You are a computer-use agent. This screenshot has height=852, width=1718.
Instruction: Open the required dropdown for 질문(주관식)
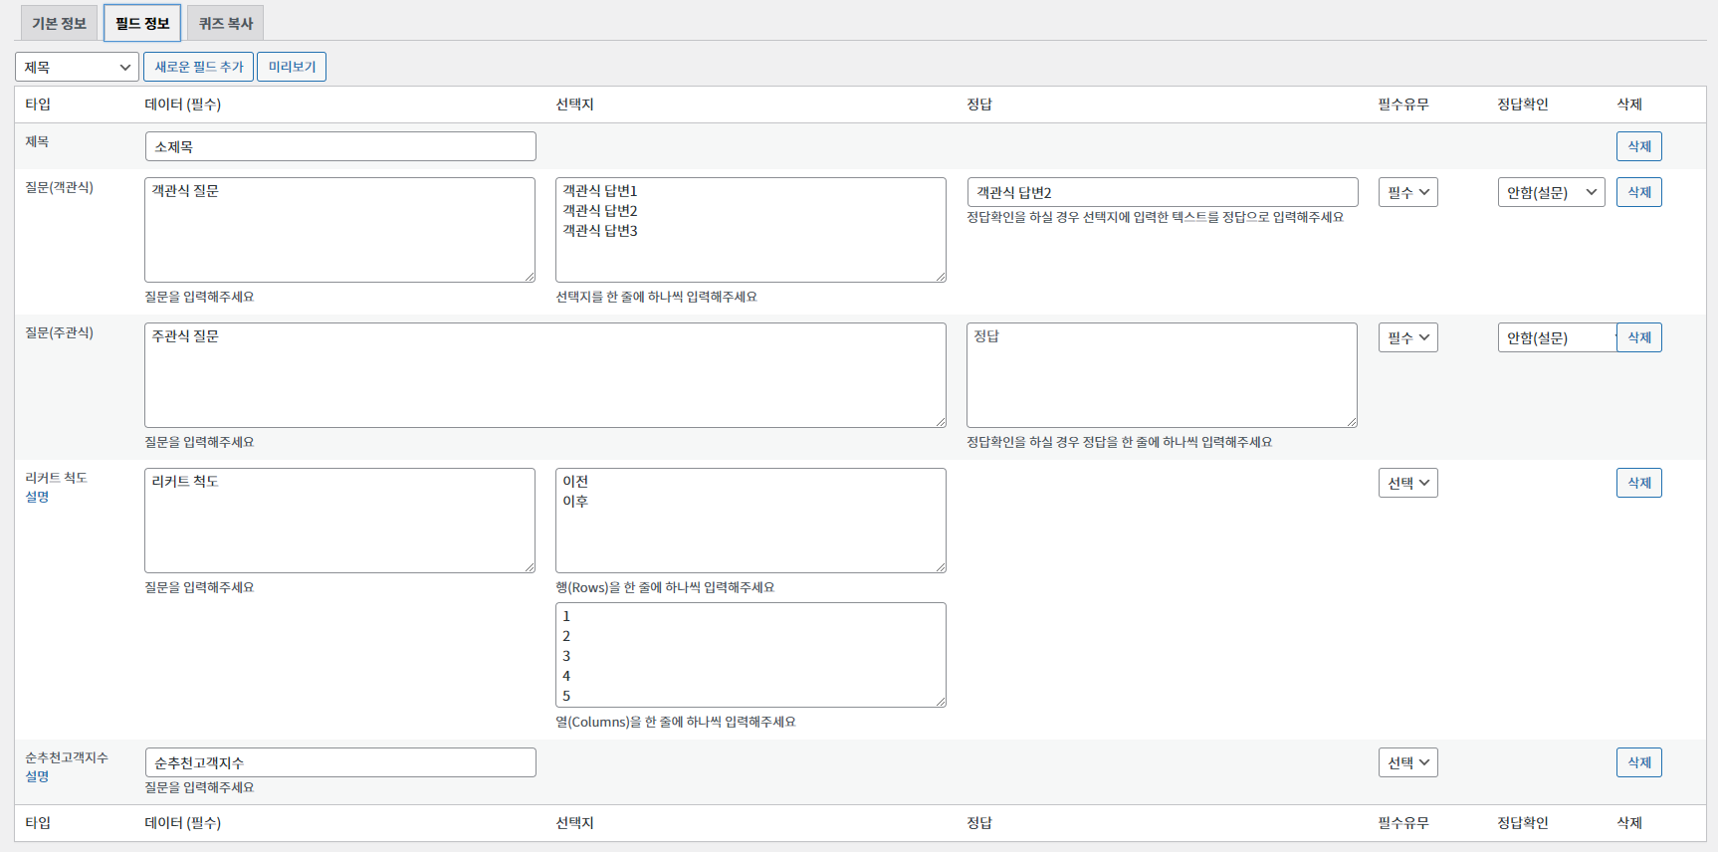pyautogui.click(x=1408, y=337)
